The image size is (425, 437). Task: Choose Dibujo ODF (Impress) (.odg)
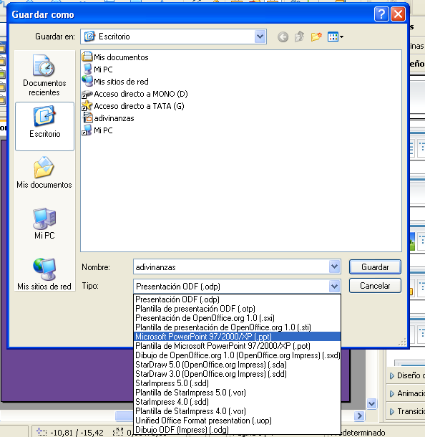pyautogui.click(x=237, y=430)
